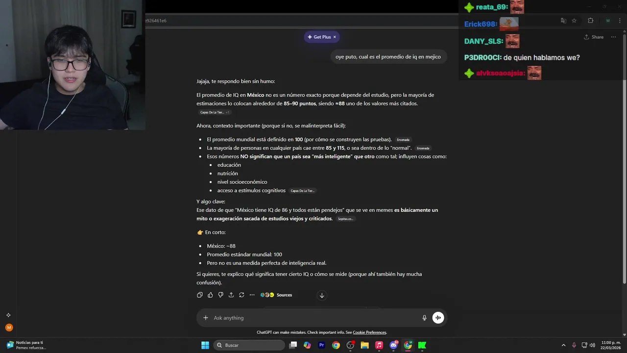Viewport: 627px width, 353px height.
Task: Regenerate the ChatGPT response
Action: tap(241, 295)
